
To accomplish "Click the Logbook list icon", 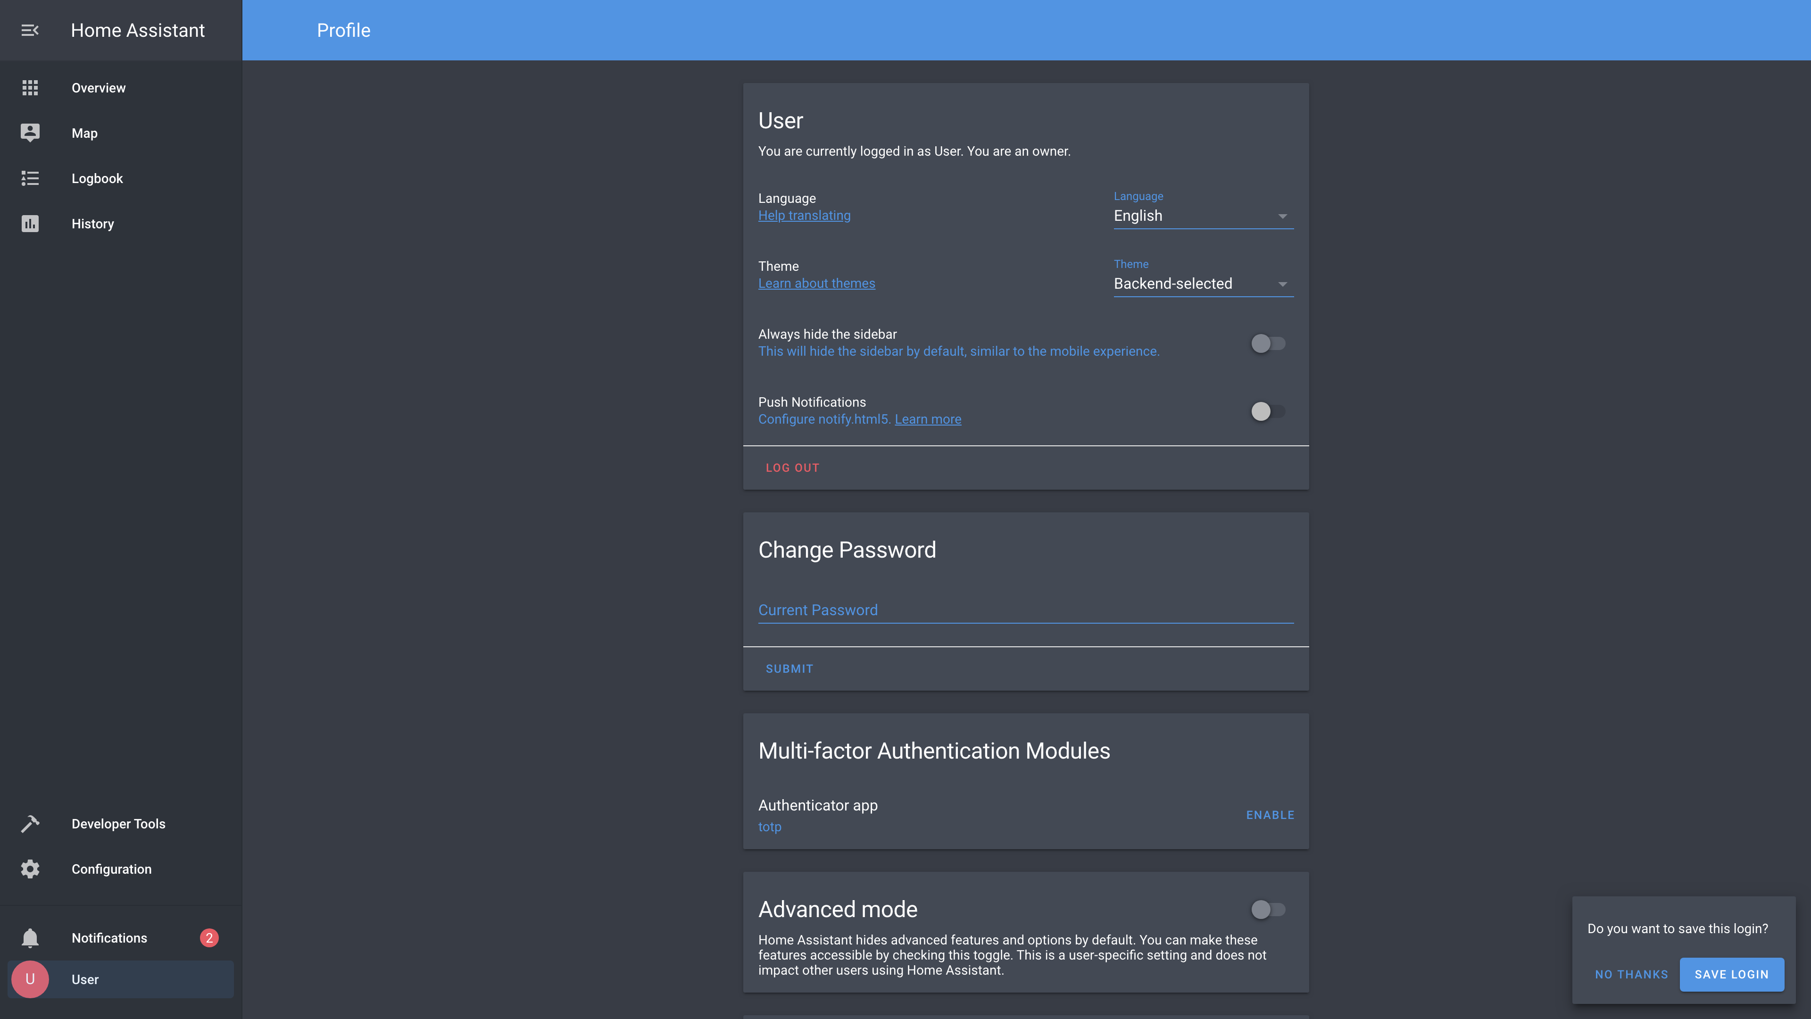I will click(x=30, y=179).
